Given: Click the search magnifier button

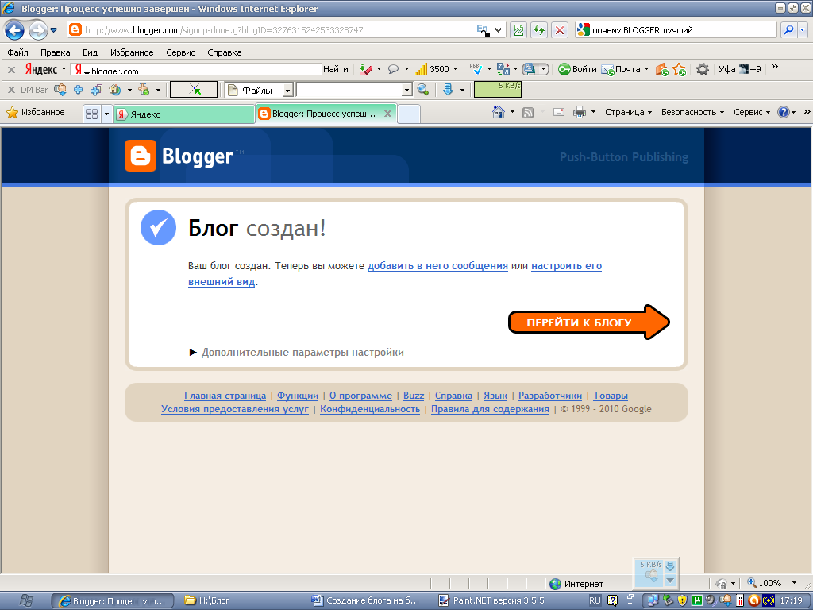Looking at the screenshot, I should click(788, 30).
